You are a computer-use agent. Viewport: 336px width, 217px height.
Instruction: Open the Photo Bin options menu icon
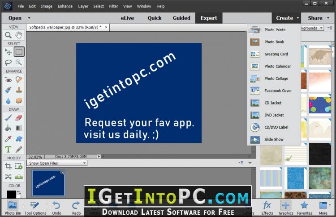(241, 163)
